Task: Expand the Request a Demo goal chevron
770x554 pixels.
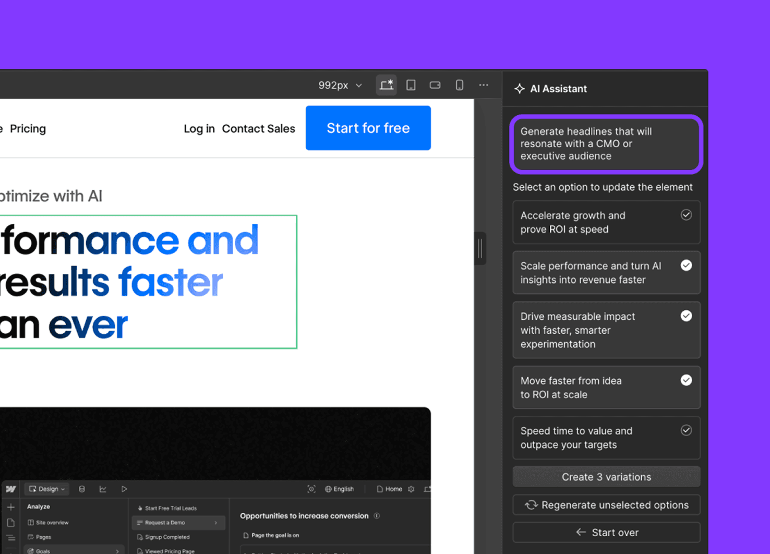Action: pos(216,523)
